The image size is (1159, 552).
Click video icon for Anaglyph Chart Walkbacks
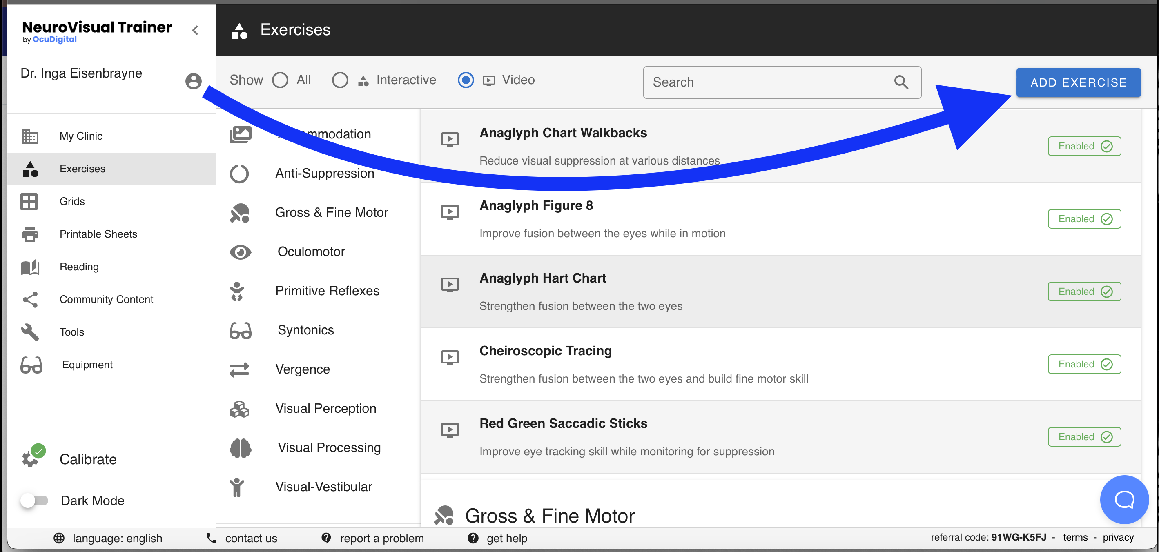click(450, 140)
